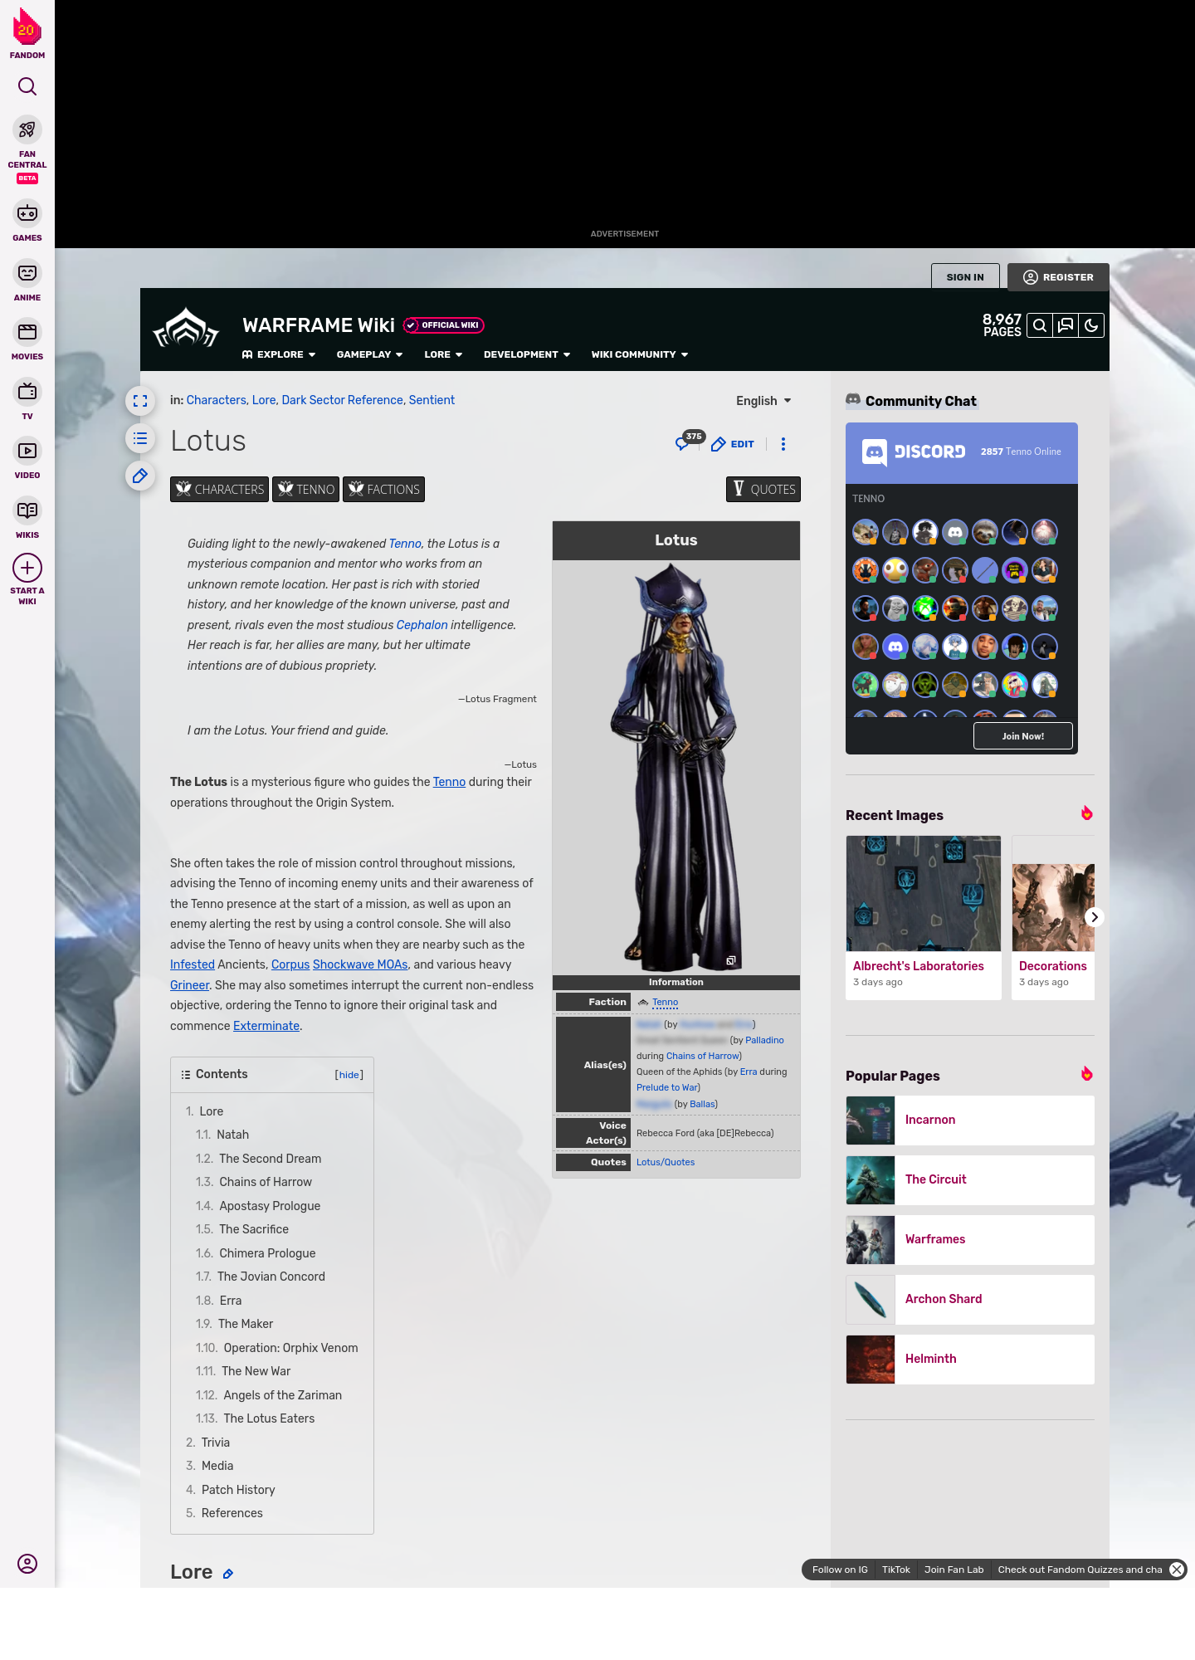Expand the Lore dropdown menu

443,354
